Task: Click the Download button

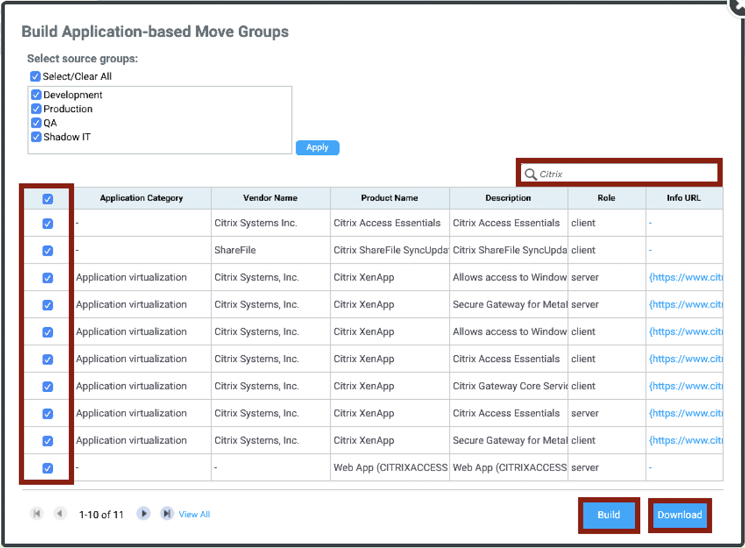Action: pyautogui.click(x=679, y=515)
